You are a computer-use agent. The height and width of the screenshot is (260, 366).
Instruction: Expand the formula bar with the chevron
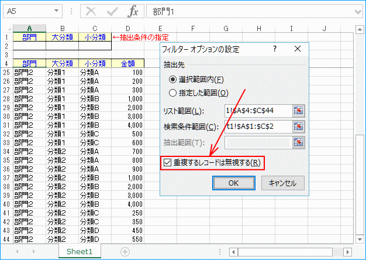click(x=358, y=11)
